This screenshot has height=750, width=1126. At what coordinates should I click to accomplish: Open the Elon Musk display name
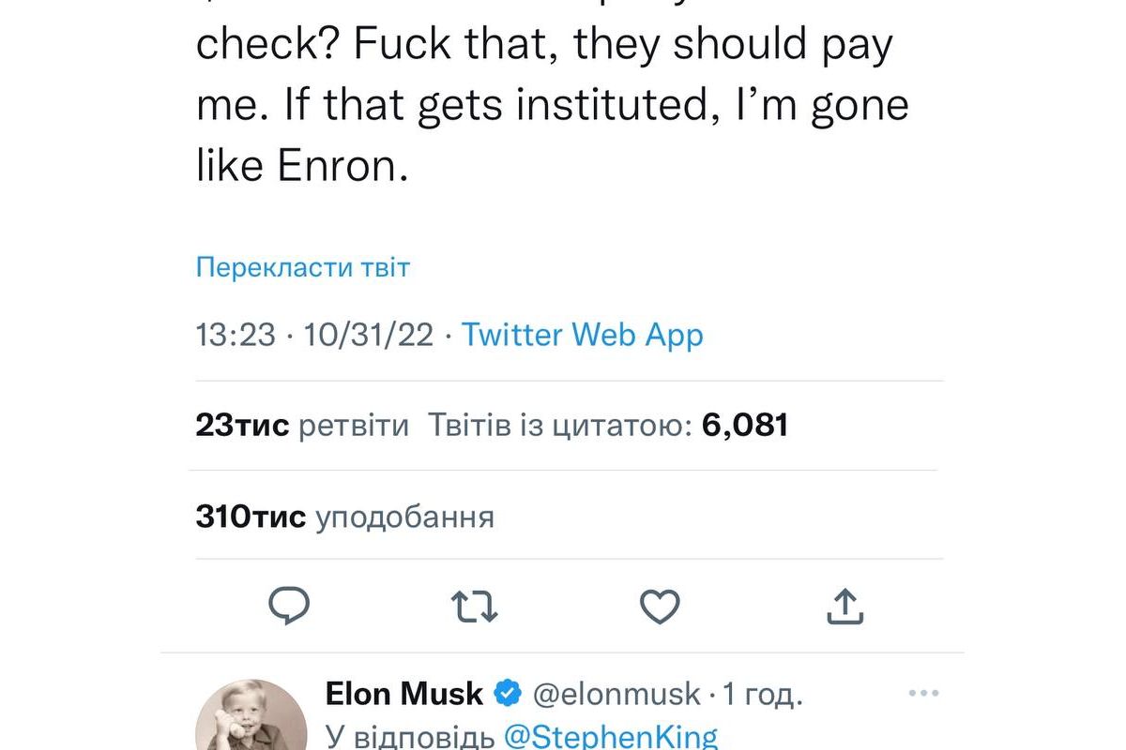(x=403, y=694)
